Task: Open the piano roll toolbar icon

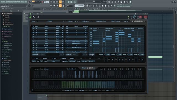Action: (90, 6)
